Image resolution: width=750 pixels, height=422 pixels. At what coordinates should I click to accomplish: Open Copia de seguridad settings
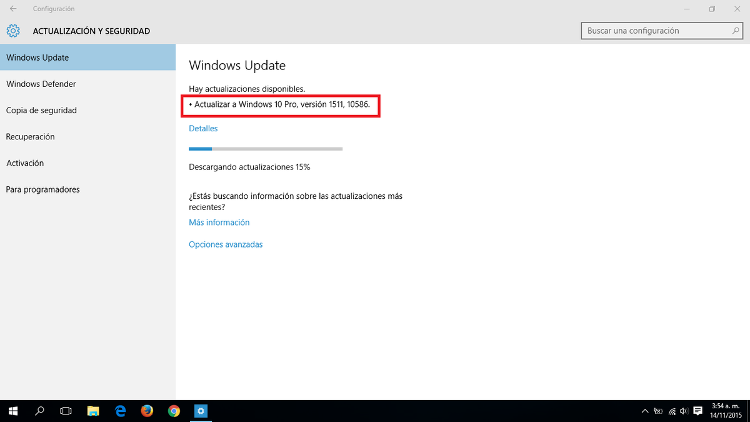[41, 110]
